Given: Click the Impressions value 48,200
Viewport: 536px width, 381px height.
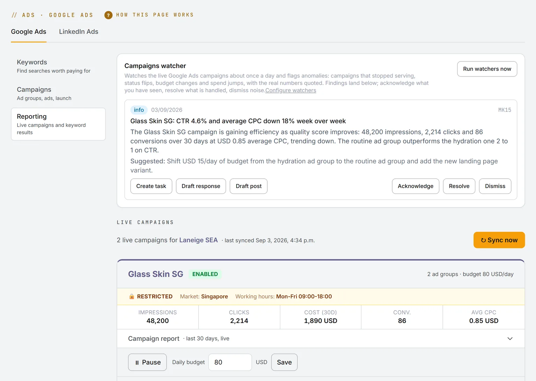Looking at the screenshot, I should point(158,321).
